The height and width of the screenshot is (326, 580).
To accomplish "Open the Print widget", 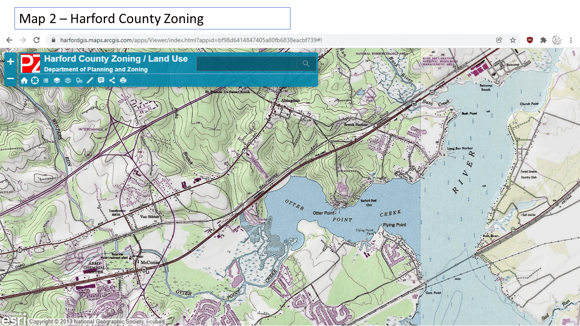I will coord(122,80).
